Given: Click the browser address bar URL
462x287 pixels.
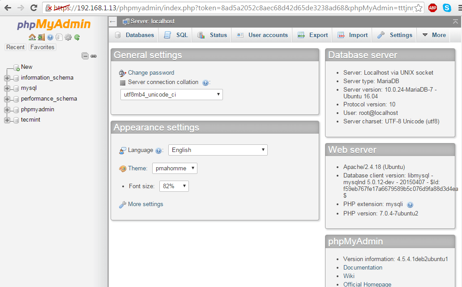Looking at the screenshot, I should click(x=233, y=8).
